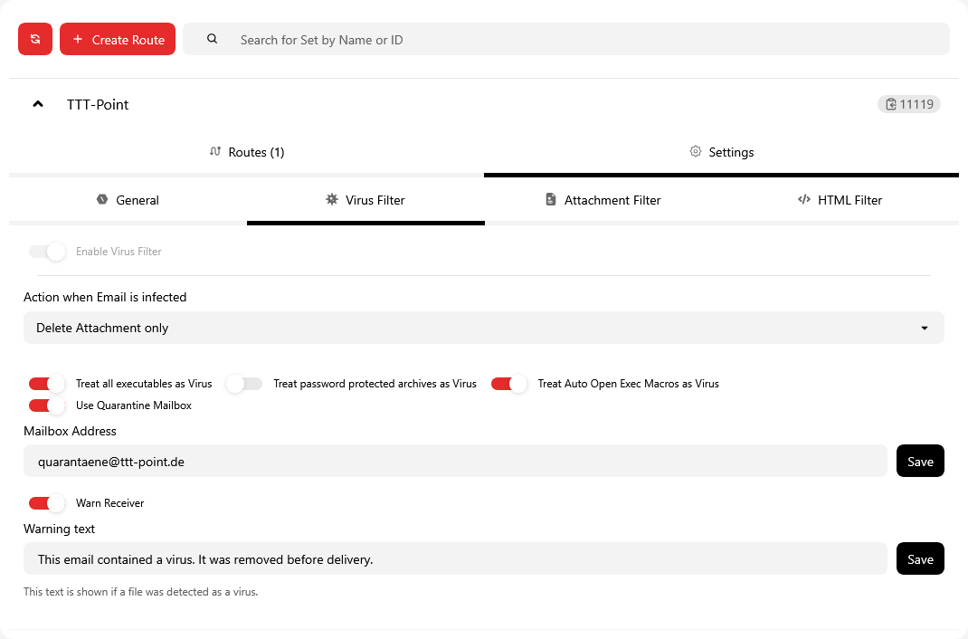Viewport: 968px width, 639px height.
Task: Click the Create Route button
Action: [118, 39]
